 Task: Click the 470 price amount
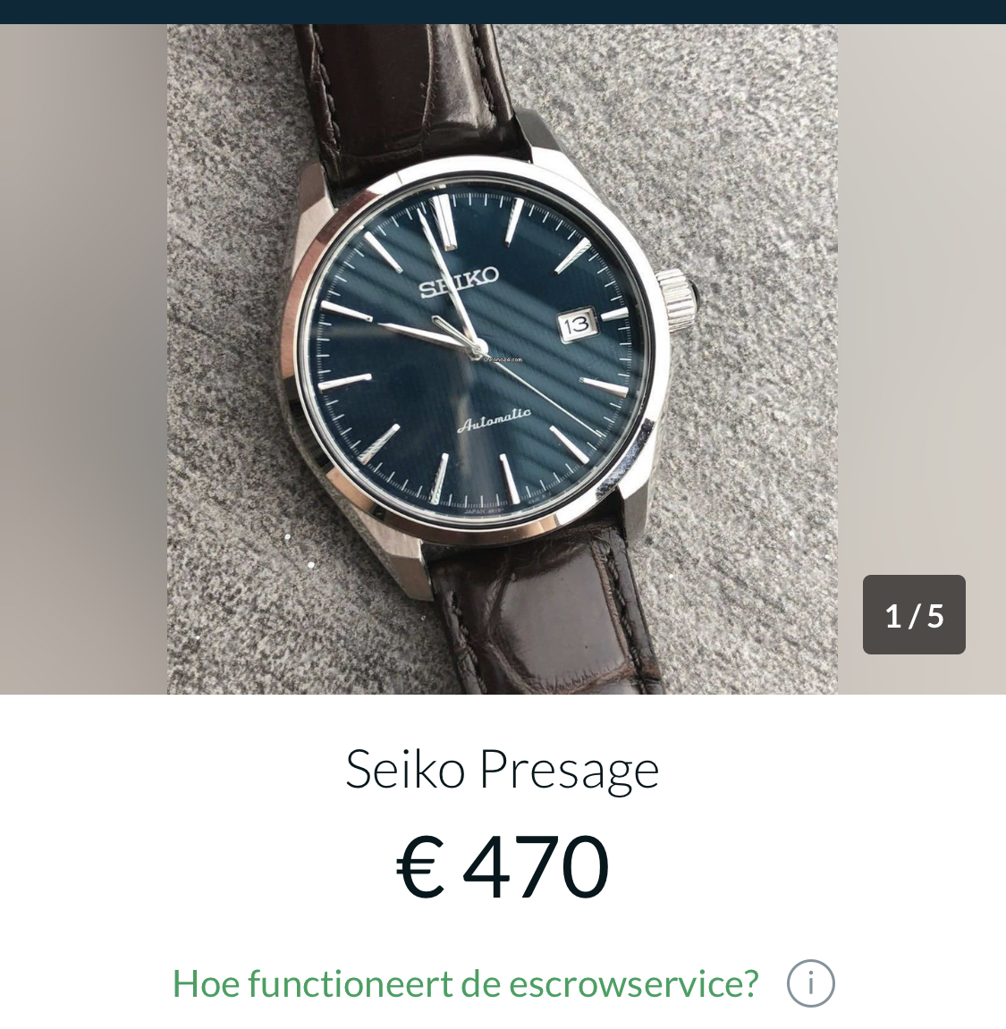coord(536,866)
